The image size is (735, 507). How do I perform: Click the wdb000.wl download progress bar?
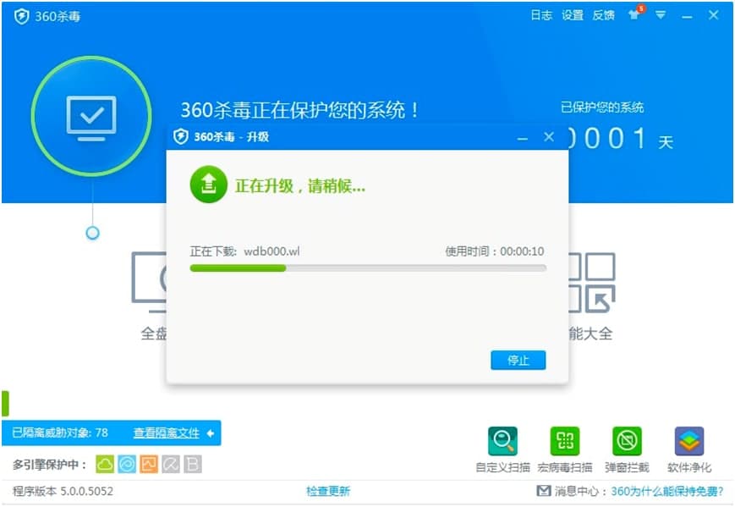tap(369, 267)
